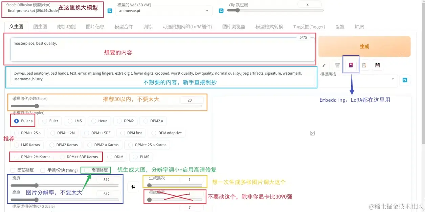Screen dimensions: 425x212
Task: Enable 平铺/分块 (Tiling) checkbox
Action: coord(43,170)
